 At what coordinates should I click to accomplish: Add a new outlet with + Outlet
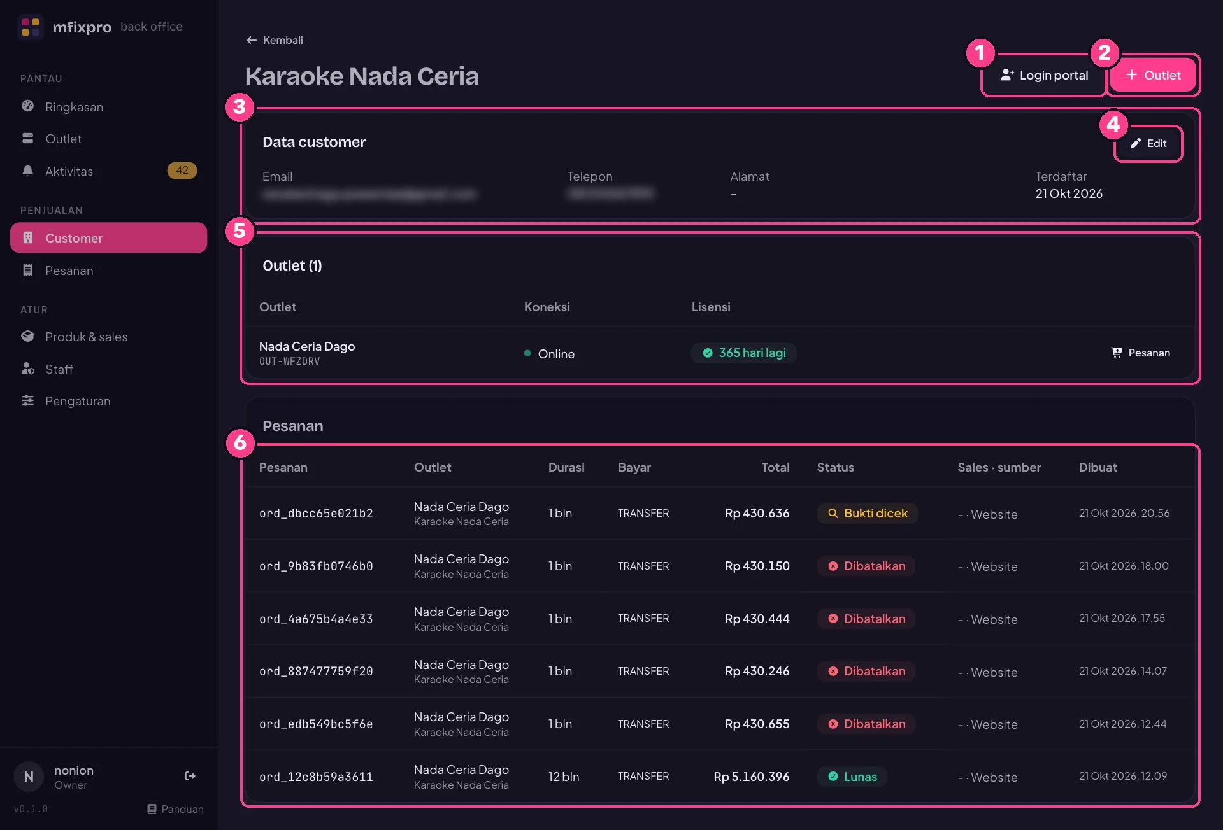click(x=1153, y=75)
